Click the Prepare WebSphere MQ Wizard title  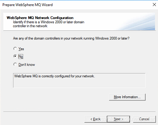pyautogui.click(x=28, y=5)
